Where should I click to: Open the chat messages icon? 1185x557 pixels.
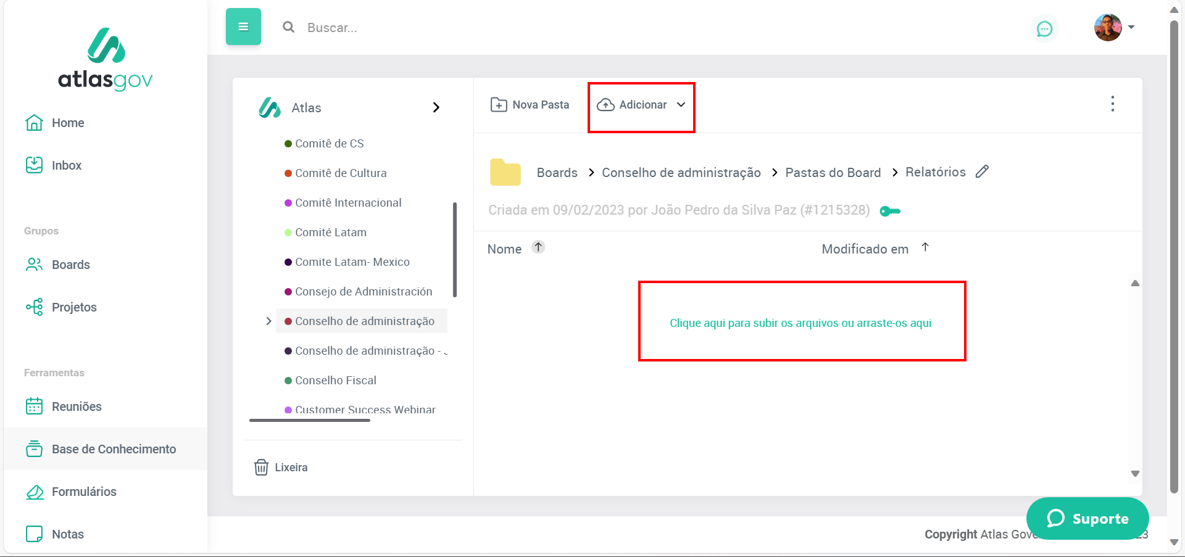[1044, 28]
